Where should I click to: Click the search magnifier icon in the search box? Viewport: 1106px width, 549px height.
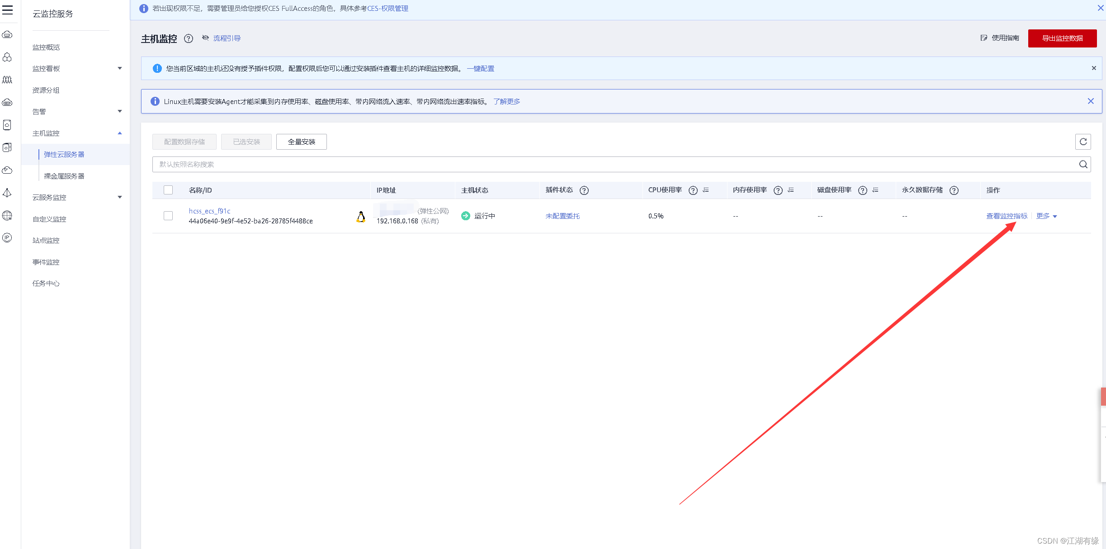[x=1083, y=164]
